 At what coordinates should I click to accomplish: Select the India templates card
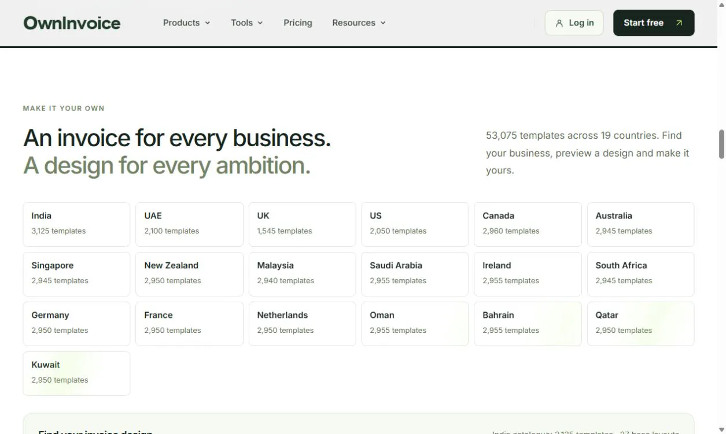point(76,224)
